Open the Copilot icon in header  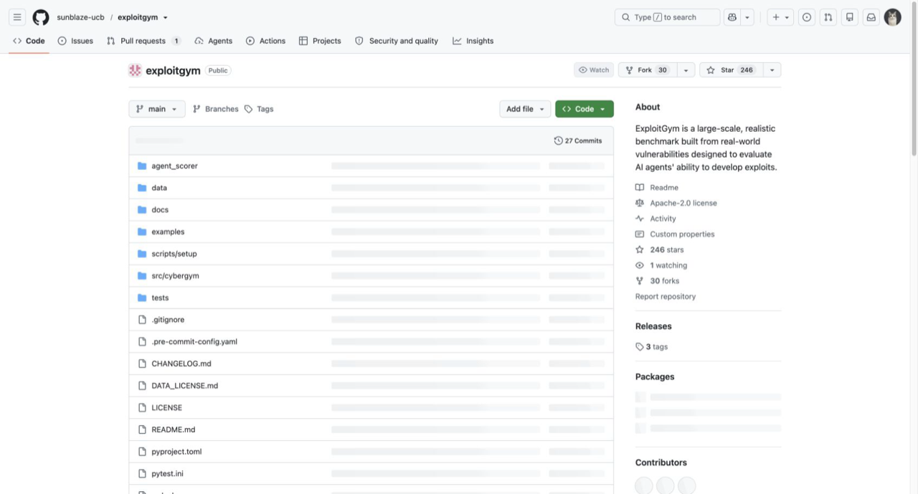pos(732,17)
